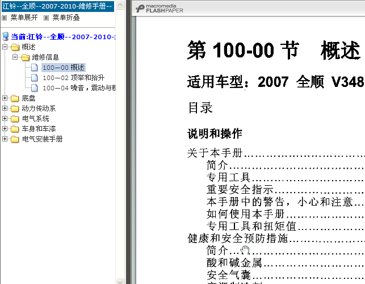This screenshot has height=284, width=365.
Task: Select the 维修信息 folder label
Action: (45, 57)
